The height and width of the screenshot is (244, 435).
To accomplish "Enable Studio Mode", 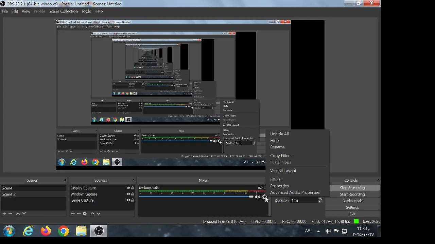I will [x=352, y=201].
